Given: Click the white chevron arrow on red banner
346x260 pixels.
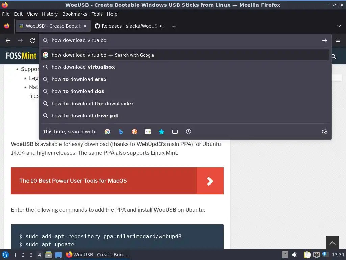Looking at the screenshot, I should 210,181.
